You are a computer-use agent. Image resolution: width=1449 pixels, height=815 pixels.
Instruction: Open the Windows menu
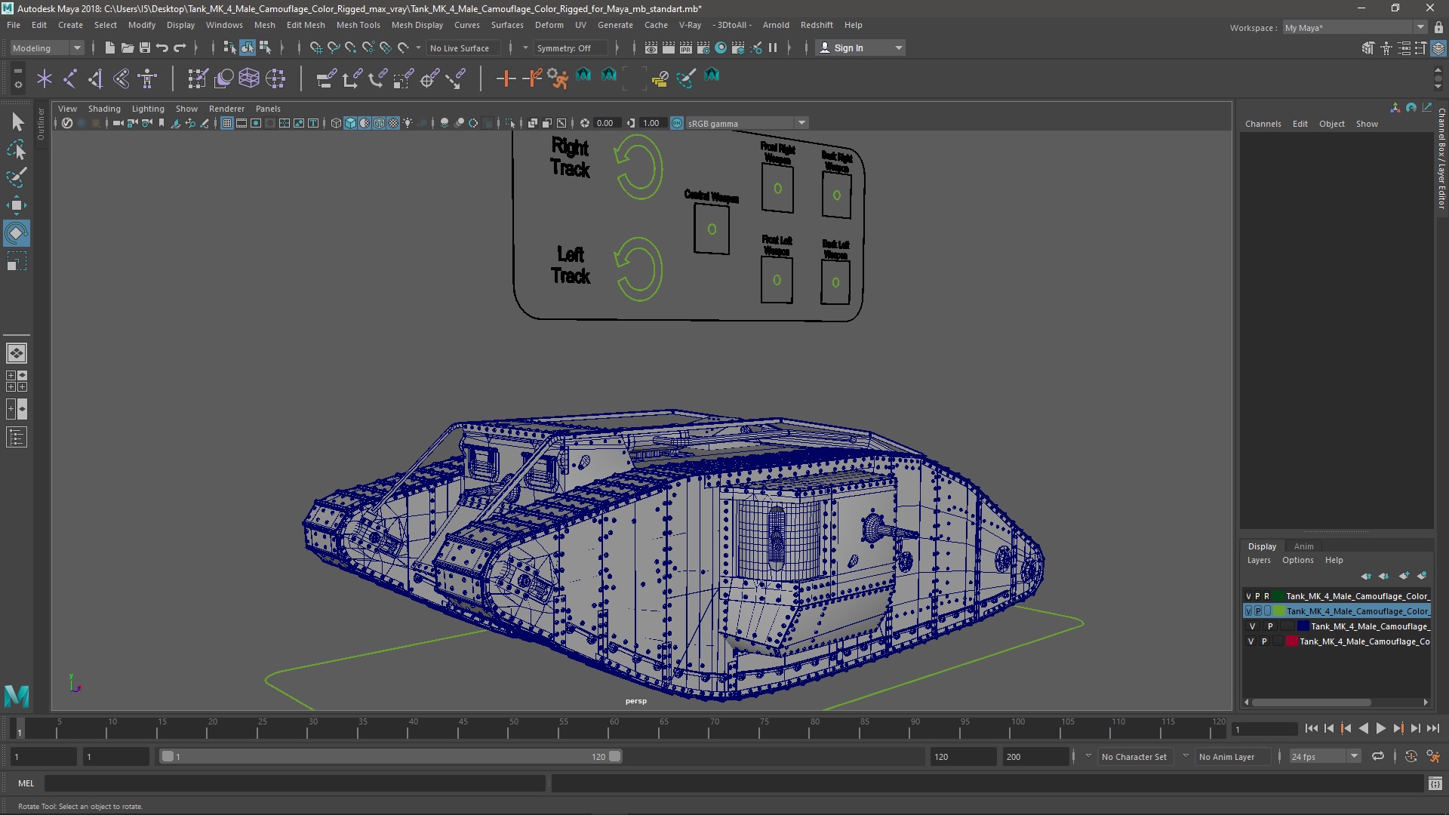point(224,25)
